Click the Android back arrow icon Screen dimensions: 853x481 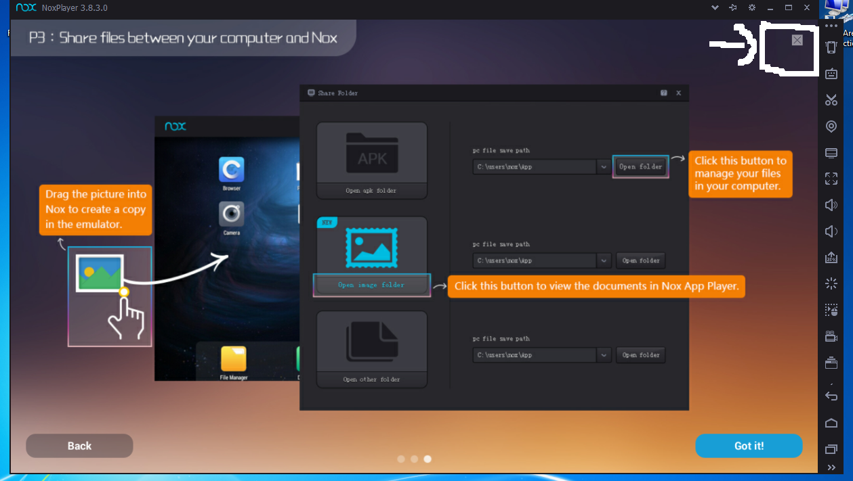831,396
